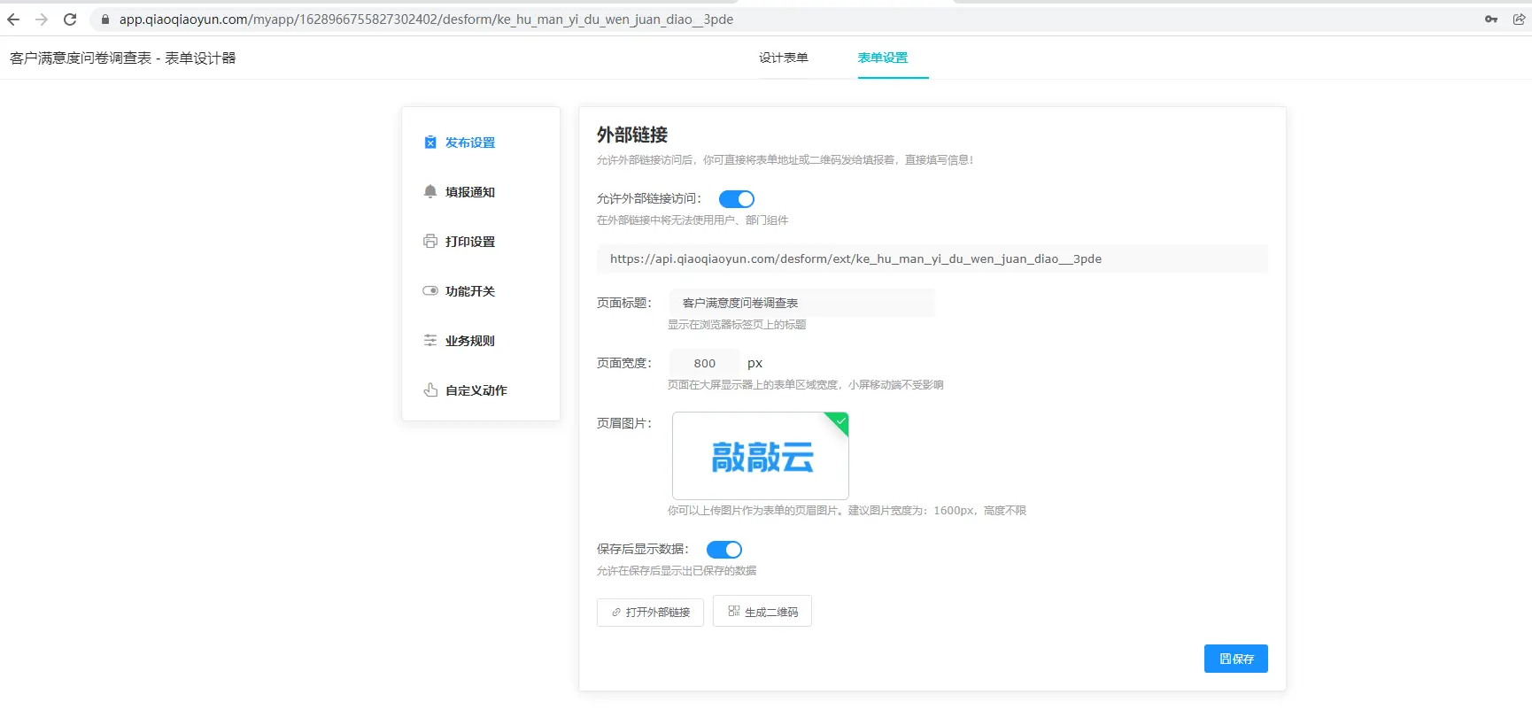Viewport: 1532px width, 725px height.
Task: Click the browser back arrow
Action: point(13,19)
